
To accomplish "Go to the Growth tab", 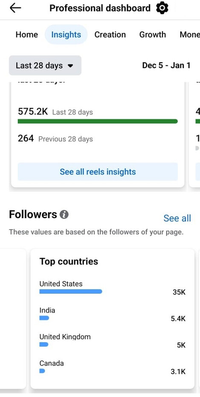I will (x=153, y=35).
